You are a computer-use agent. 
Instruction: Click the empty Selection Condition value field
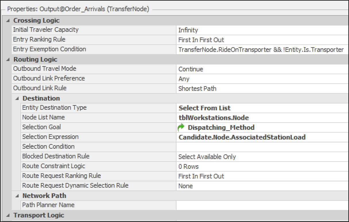coord(262,147)
